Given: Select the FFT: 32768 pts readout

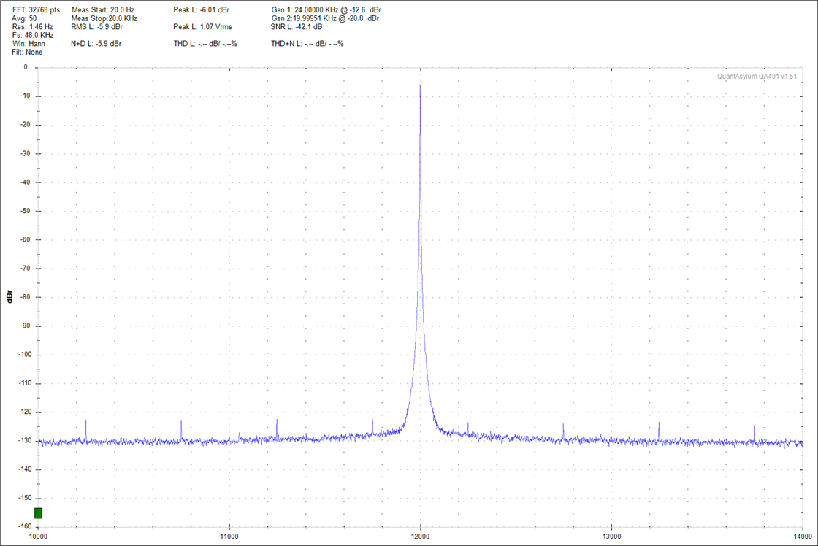Looking at the screenshot, I should coord(36,10).
